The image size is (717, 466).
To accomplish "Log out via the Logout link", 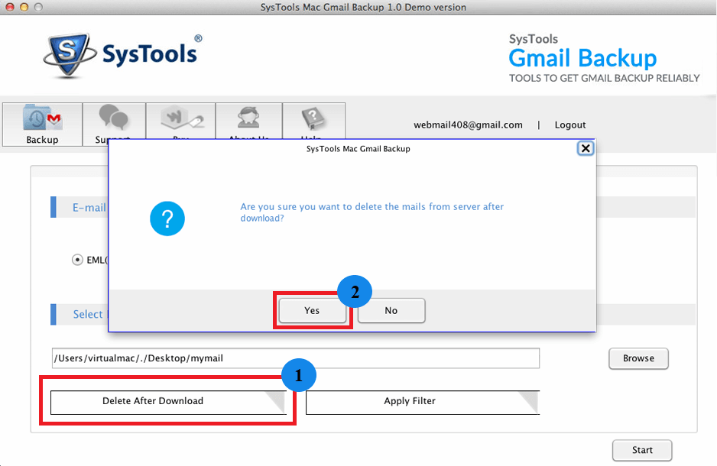I will click(x=569, y=125).
